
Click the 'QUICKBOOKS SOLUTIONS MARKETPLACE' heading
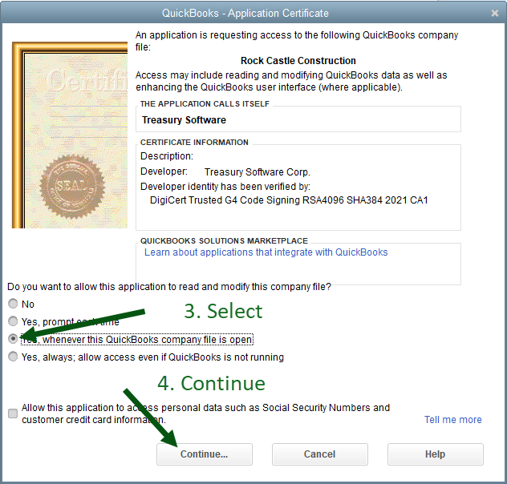click(x=224, y=241)
